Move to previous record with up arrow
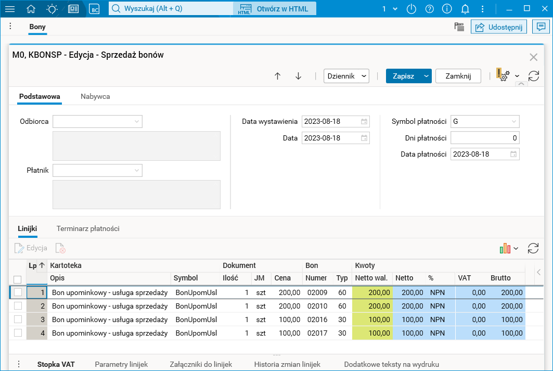 pyautogui.click(x=277, y=76)
